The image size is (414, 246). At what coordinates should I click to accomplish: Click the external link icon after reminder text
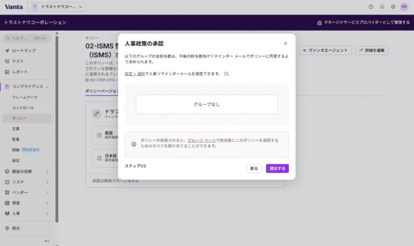(x=226, y=74)
